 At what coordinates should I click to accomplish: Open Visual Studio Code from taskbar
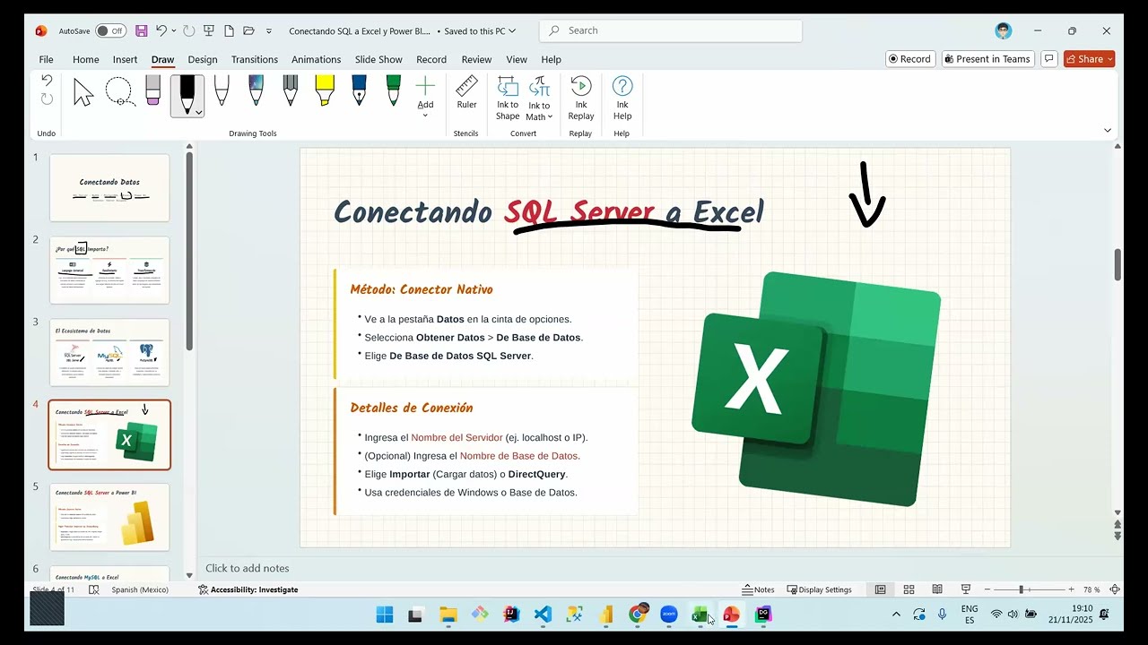(543, 615)
